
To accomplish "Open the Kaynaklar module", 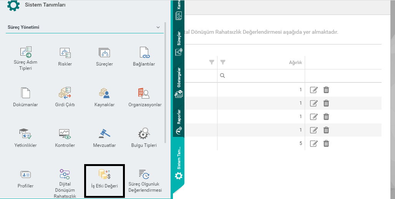I will pos(104,93).
